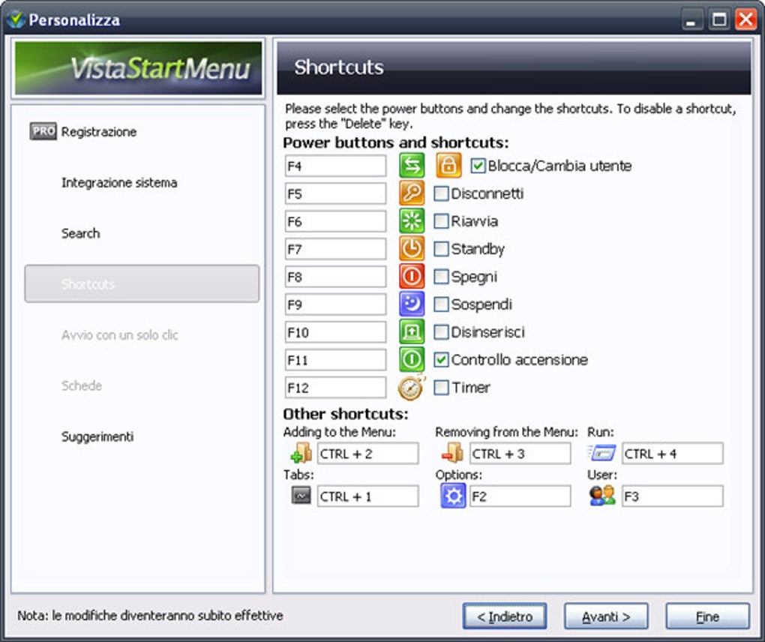This screenshot has height=642, width=765.
Task: Click the green switch-user arrows icon
Action: point(412,166)
